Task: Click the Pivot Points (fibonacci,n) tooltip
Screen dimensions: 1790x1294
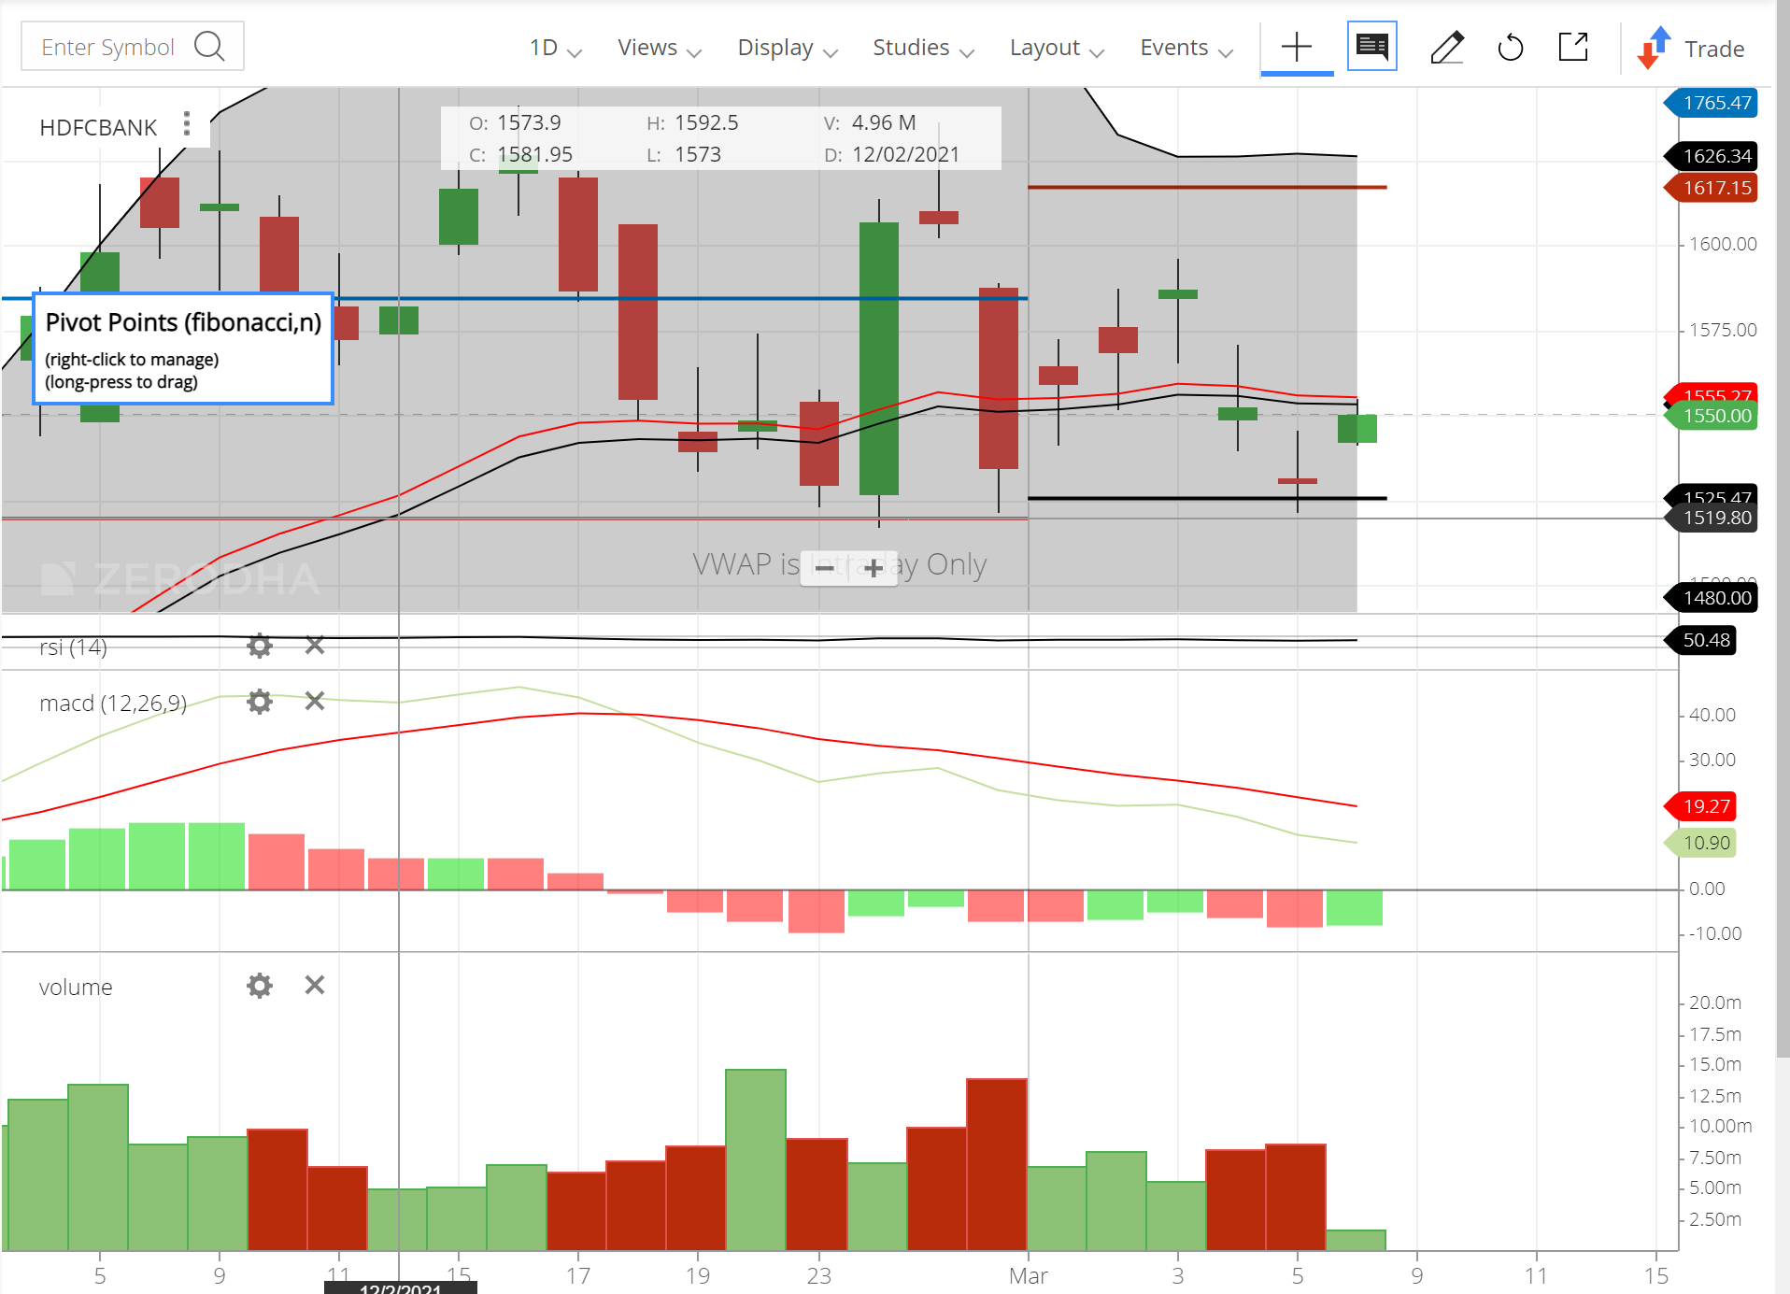Action: click(x=183, y=348)
